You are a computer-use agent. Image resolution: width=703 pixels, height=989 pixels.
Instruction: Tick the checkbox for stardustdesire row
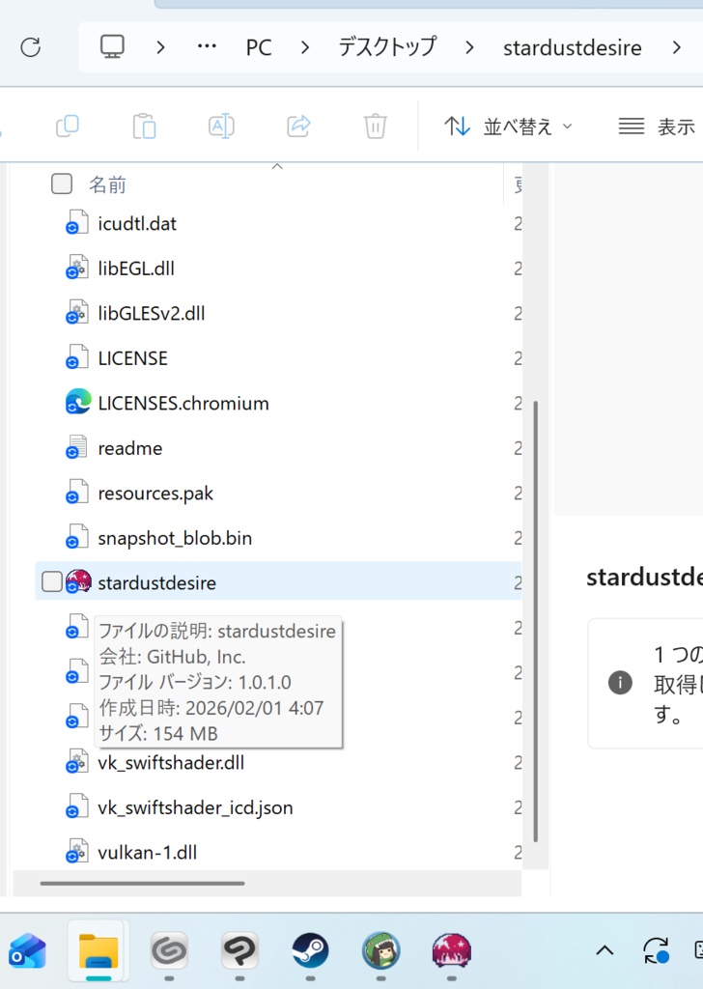52,581
